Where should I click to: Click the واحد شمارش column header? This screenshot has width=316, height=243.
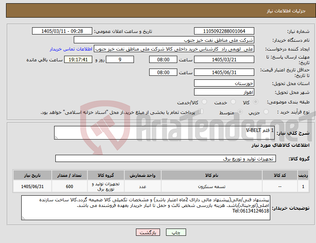(x=142, y=175)
